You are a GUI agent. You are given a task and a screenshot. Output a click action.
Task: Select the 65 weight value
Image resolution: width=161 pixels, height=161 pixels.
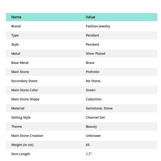(x=88, y=145)
